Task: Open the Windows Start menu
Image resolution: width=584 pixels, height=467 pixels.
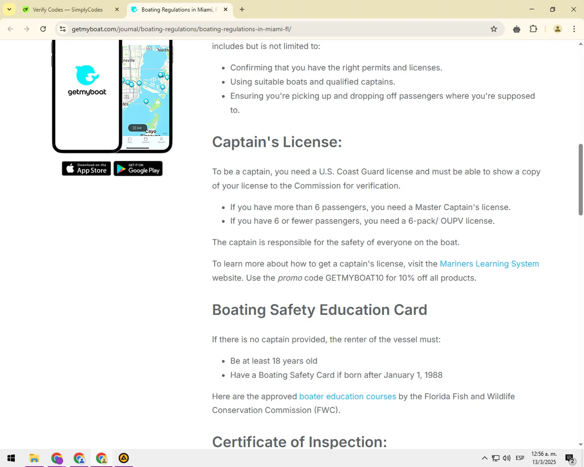Action: 11,458
